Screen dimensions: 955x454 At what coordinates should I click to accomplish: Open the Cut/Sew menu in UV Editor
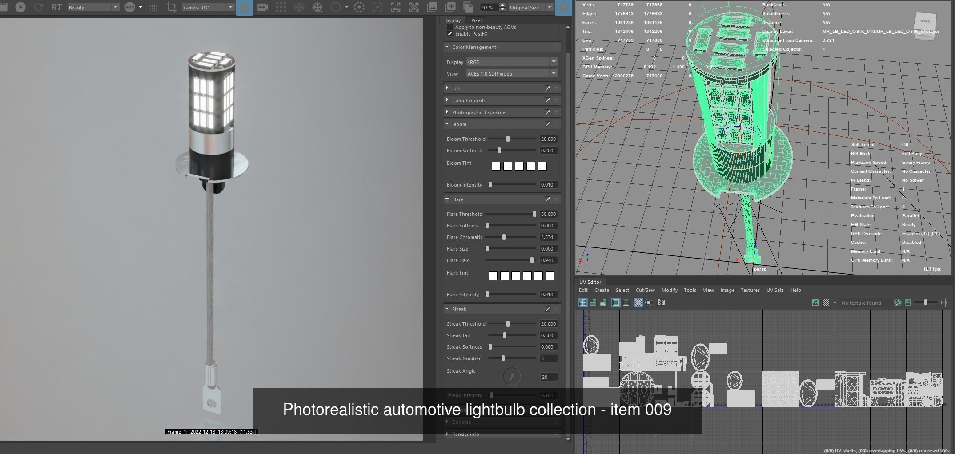645,290
